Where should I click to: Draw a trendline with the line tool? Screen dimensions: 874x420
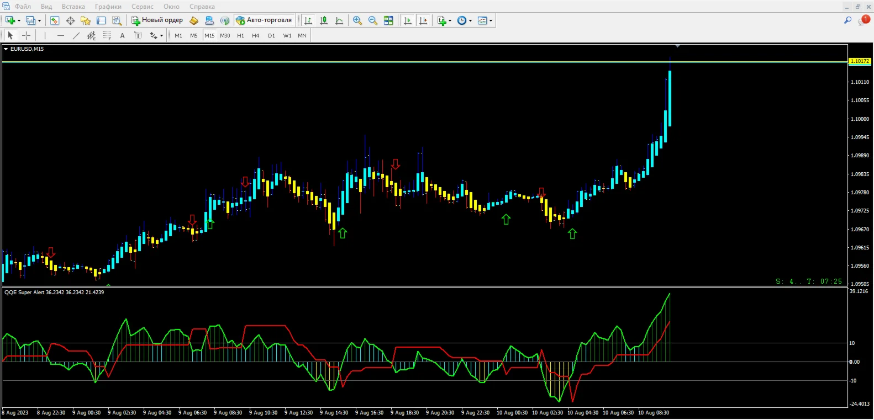(x=76, y=35)
